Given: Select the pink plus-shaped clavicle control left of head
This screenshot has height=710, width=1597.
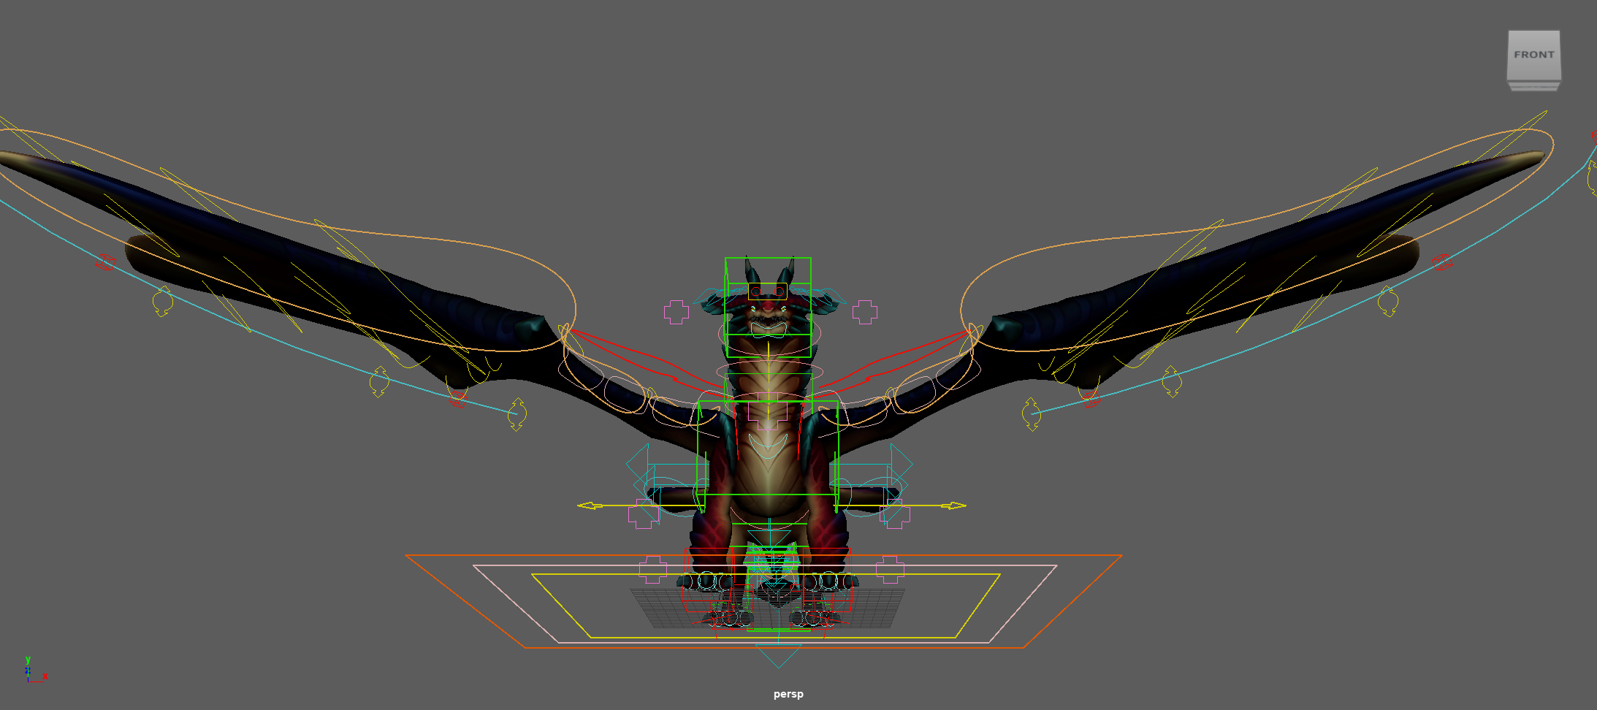Looking at the screenshot, I should tap(677, 310).
